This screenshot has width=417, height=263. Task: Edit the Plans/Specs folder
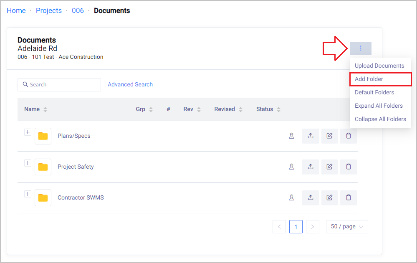pyautogui.click(x=329, y=136)
